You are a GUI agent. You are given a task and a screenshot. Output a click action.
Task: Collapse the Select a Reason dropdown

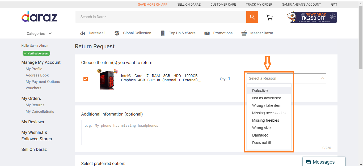tap(322, 78)
